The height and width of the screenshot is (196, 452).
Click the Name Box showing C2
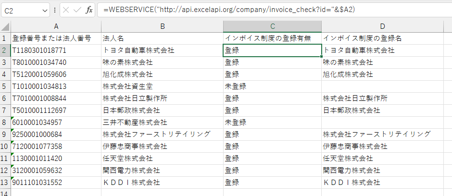pyautogui.click(x=22, y=10)
